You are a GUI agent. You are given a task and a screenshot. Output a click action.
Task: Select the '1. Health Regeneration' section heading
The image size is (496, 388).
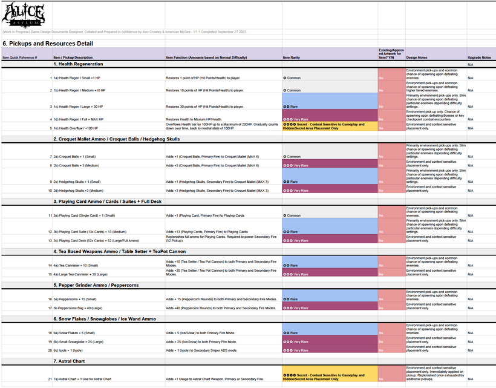(x=78, y=64)
